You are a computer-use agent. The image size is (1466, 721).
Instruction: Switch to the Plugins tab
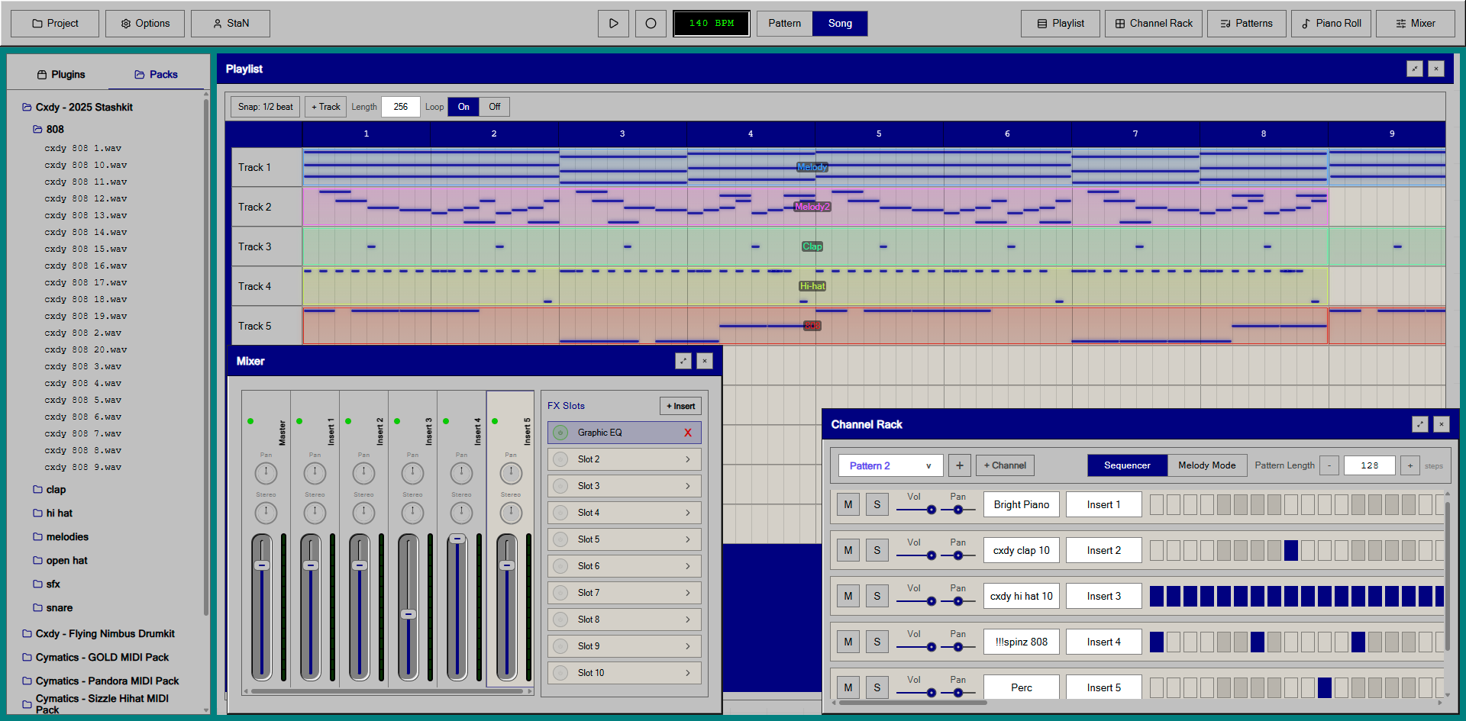(60, 74)
